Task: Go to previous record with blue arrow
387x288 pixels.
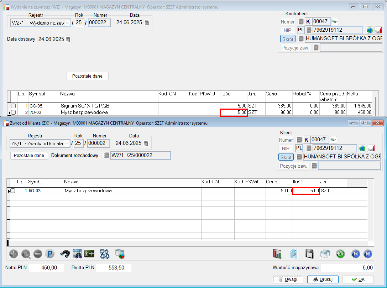Action: [x=356, y=254]
